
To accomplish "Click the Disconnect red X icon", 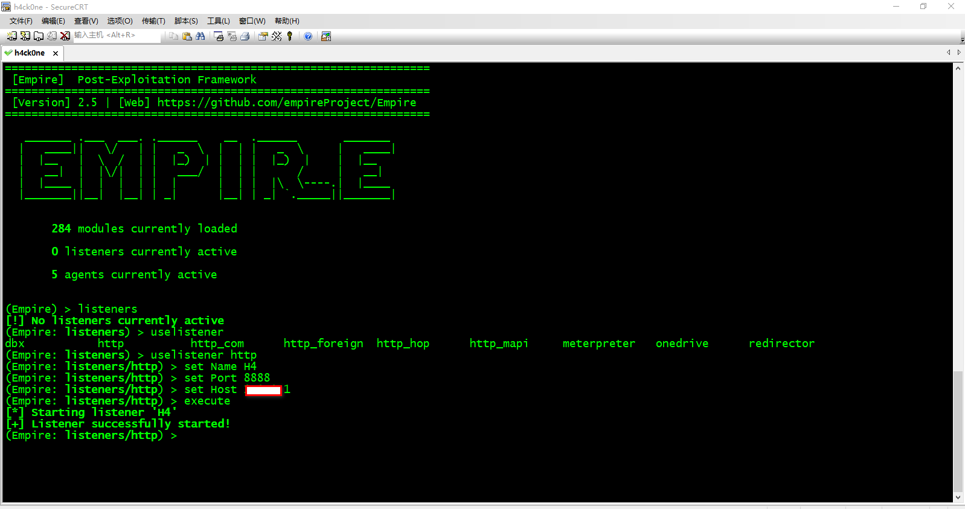I will pyautogui.click(x=65, y=36).
